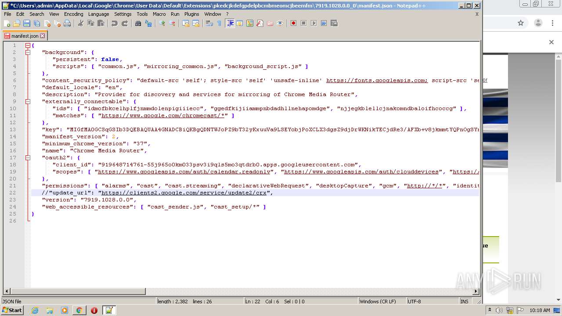Open the Plugins menu
Screen dimensions: 562x316
click(x=191, y=14)
